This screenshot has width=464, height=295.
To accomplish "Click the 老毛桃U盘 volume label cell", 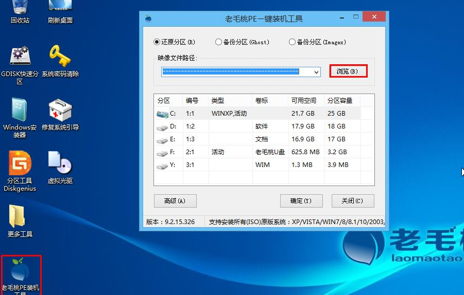I will [x=270, y=152].
